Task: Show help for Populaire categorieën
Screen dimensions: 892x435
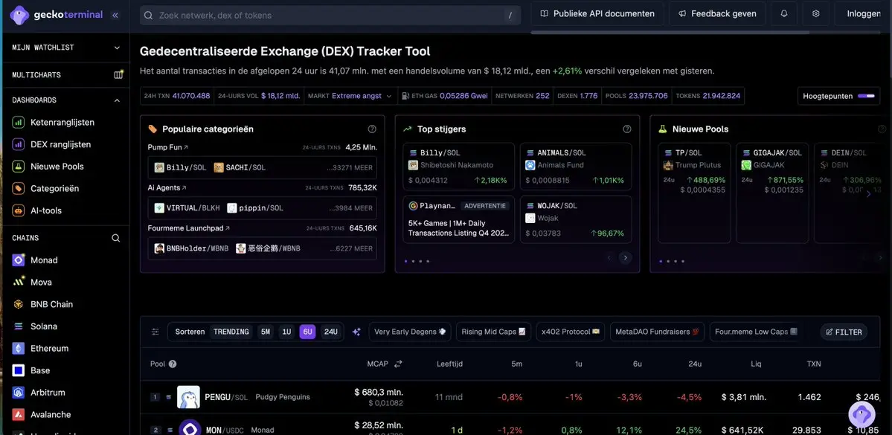Action: [372, 129]
